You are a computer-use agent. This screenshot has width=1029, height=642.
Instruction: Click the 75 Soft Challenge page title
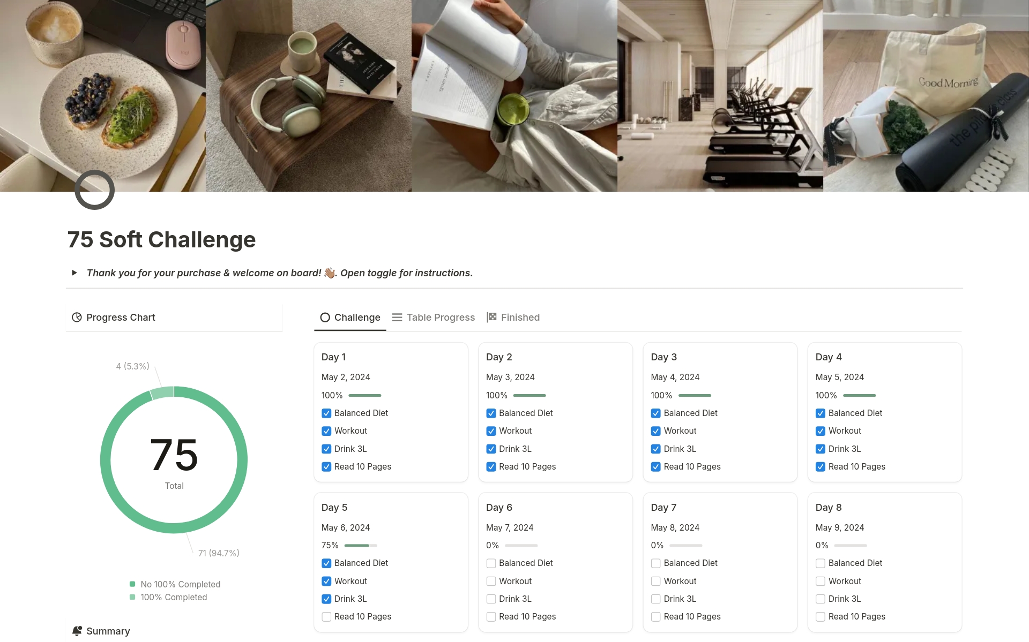tap(161, 239)
